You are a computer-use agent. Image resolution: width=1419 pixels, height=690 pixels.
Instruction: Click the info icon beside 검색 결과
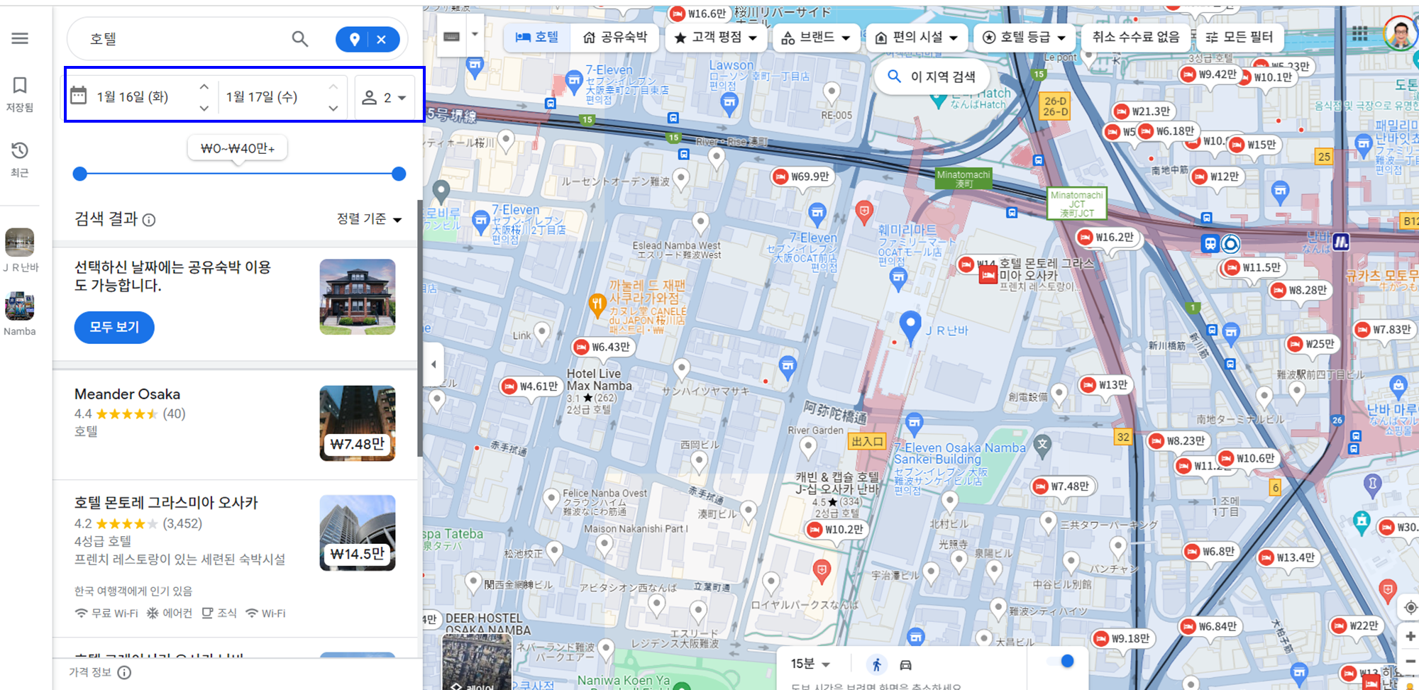coord(149,220)
